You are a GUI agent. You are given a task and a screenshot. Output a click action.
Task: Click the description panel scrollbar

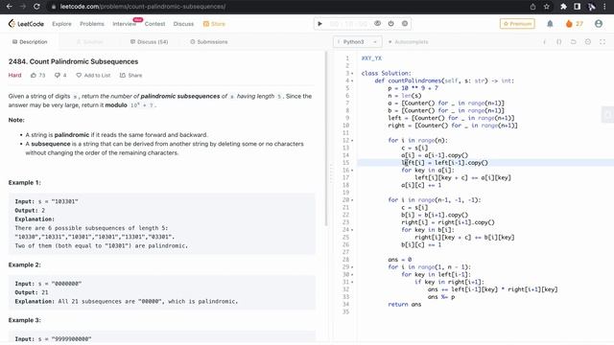(x=326, y=139)
